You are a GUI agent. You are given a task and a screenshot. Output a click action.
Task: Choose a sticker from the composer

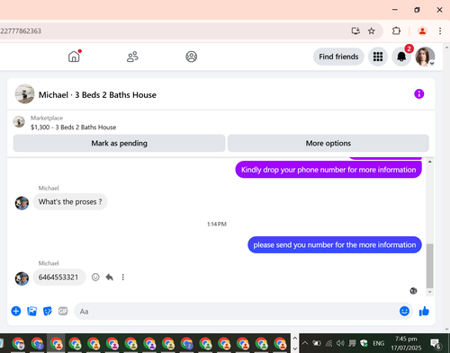point(48,312)
